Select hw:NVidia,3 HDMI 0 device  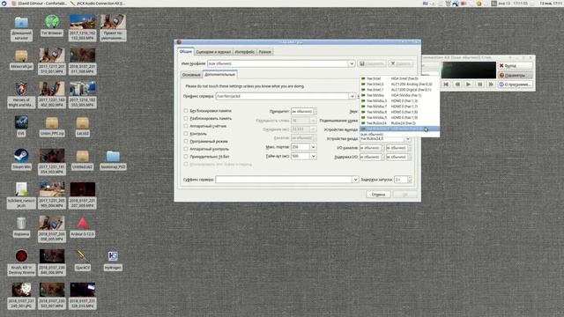[x=399, y=100]
